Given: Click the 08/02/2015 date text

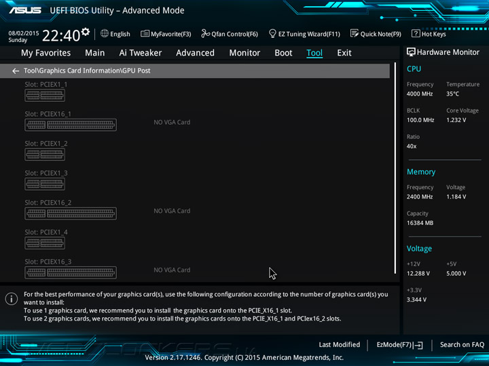Looking at the screenshot, I should tap(24, 33).
